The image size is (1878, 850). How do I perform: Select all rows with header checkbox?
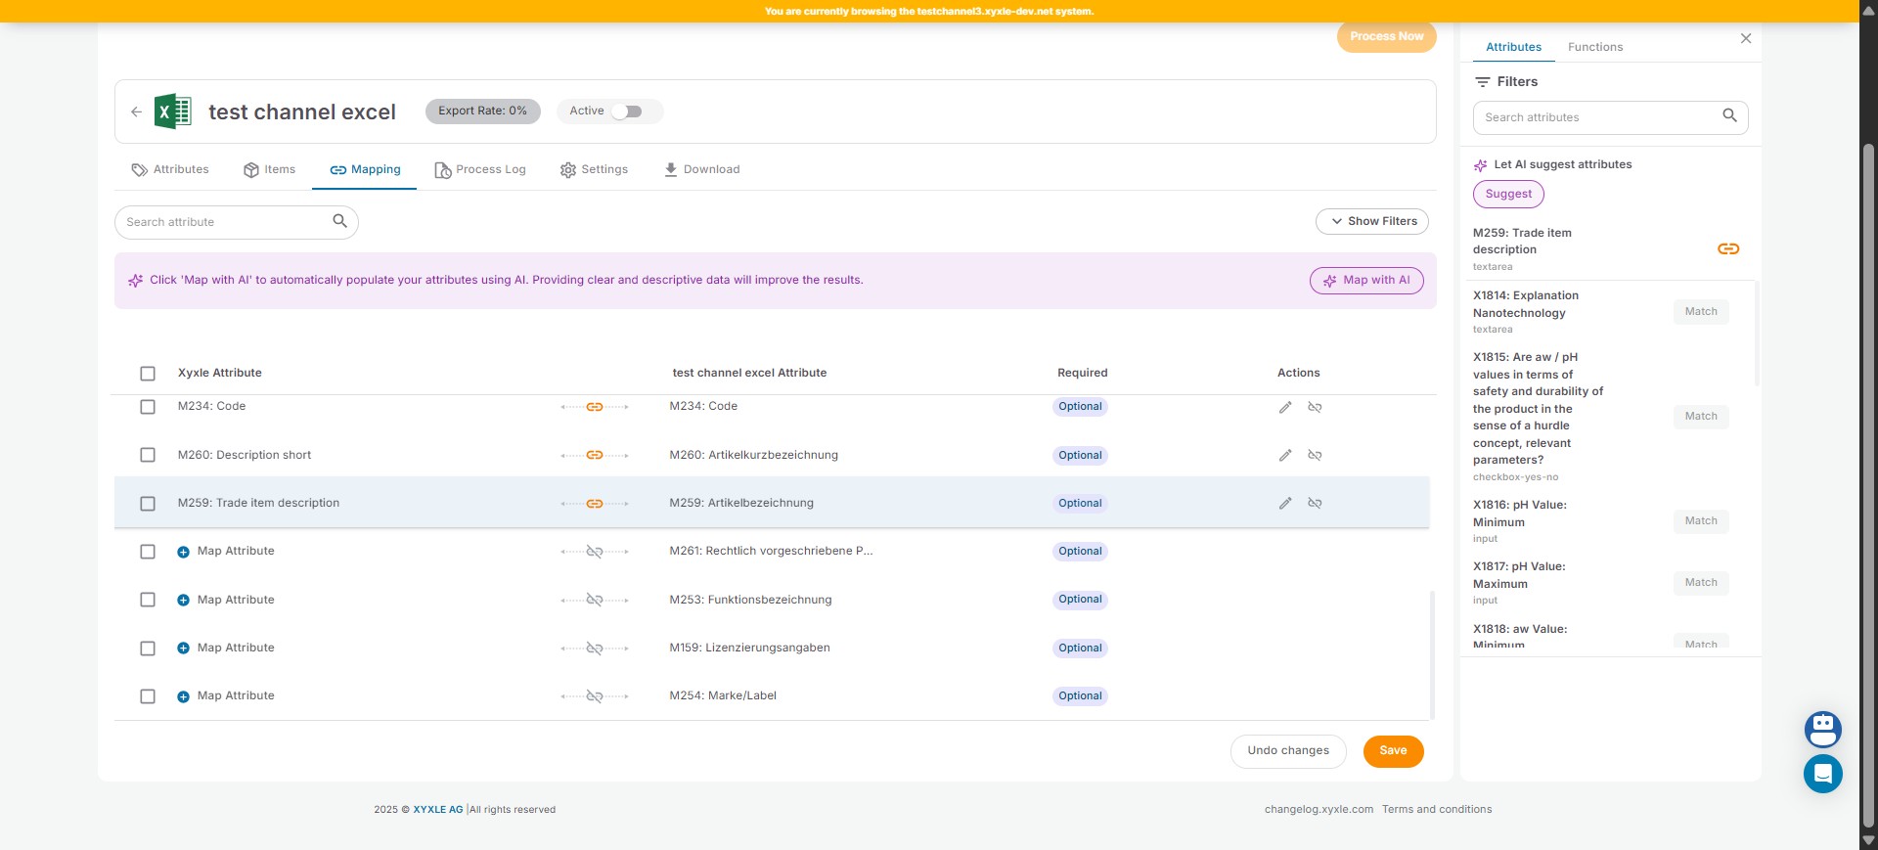pyautogui.click(x=148, y=374)
